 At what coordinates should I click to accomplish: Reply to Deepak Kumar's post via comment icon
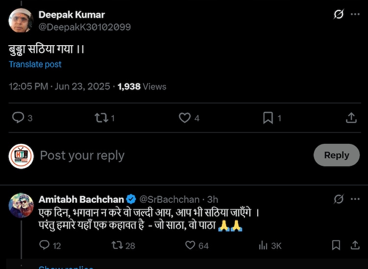click(18, 118)
